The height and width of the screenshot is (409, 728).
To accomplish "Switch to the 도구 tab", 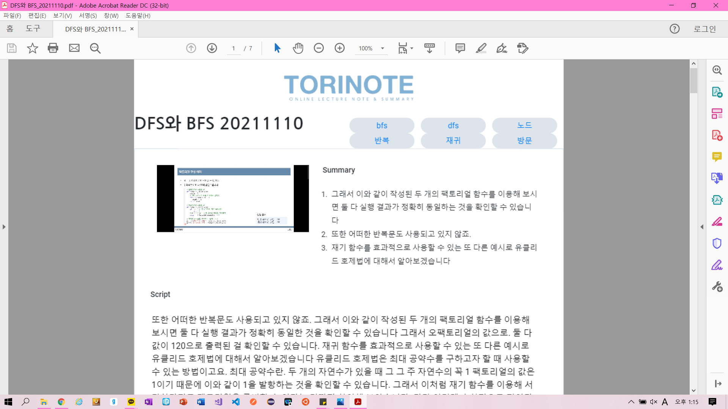I will point(33,28).
